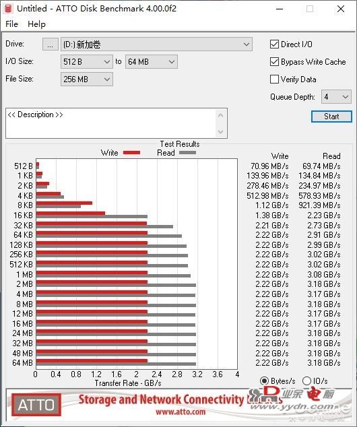Click the description box scroll-down arrow
This screenshot has height=427, width=357.
point(220,132)
